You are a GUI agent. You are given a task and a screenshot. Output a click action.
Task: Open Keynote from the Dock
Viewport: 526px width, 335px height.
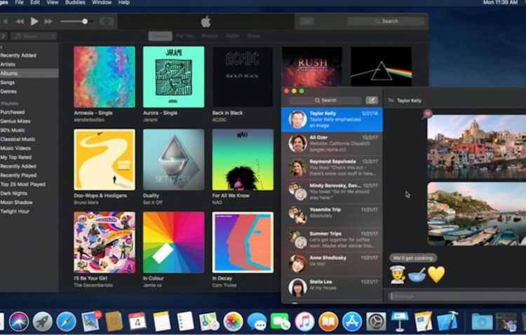click(400, 322)
